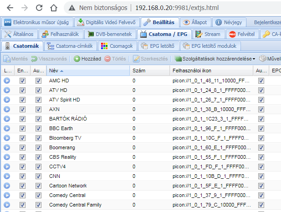
Task: Toggle Enabled checkbox for AMC HD
Action: pos(23,81)
